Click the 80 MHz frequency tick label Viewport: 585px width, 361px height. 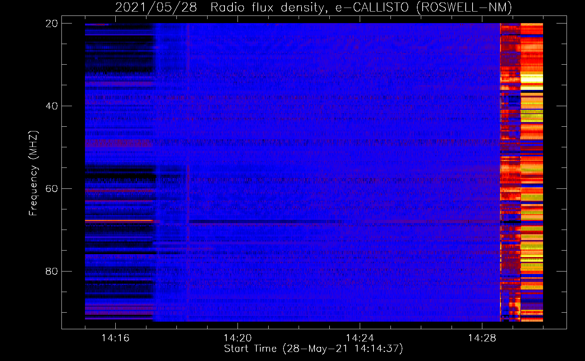52,271
